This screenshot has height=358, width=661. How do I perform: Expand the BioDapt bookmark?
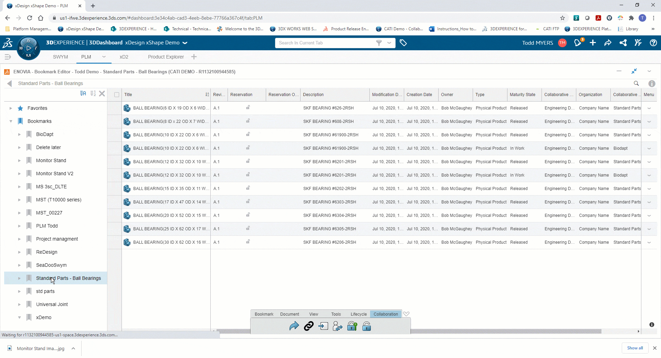click(19, 134)
